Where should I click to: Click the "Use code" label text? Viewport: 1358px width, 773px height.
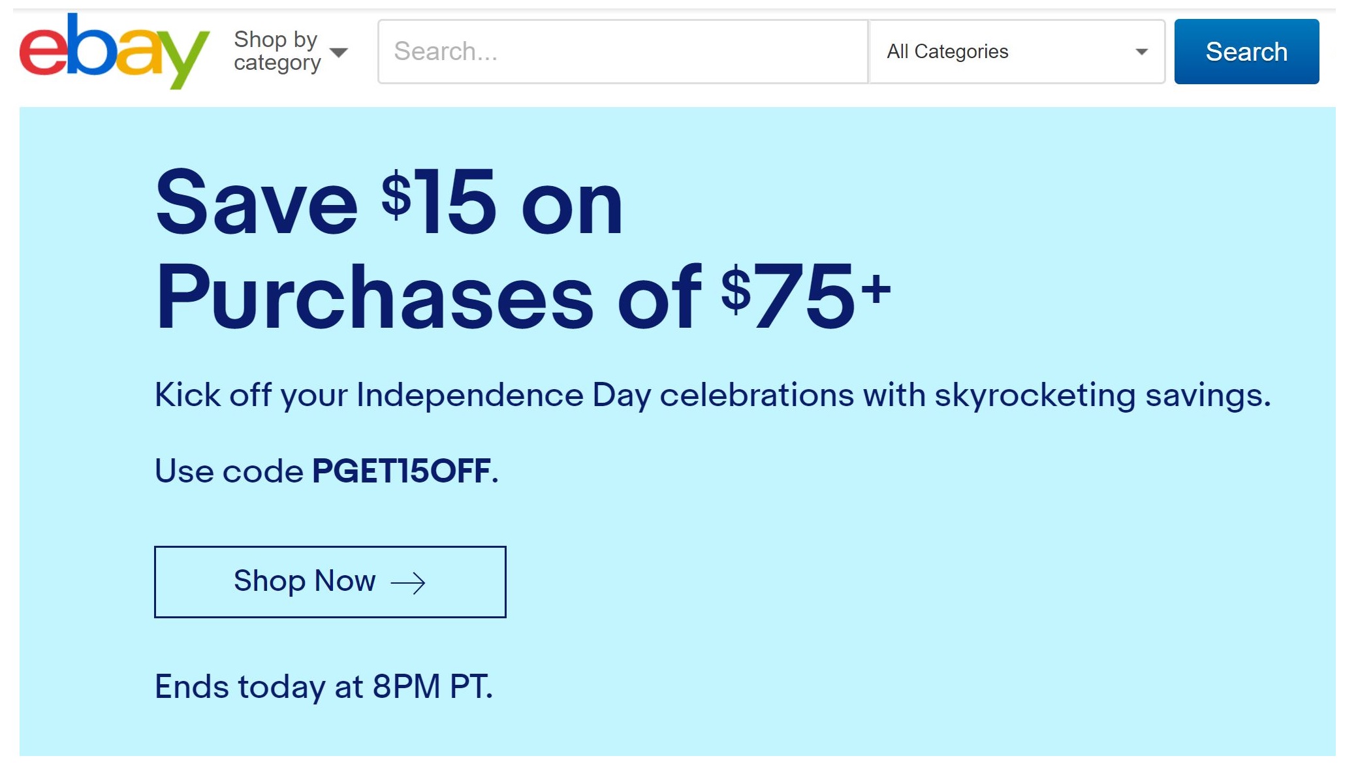click(x=229, y=471)
